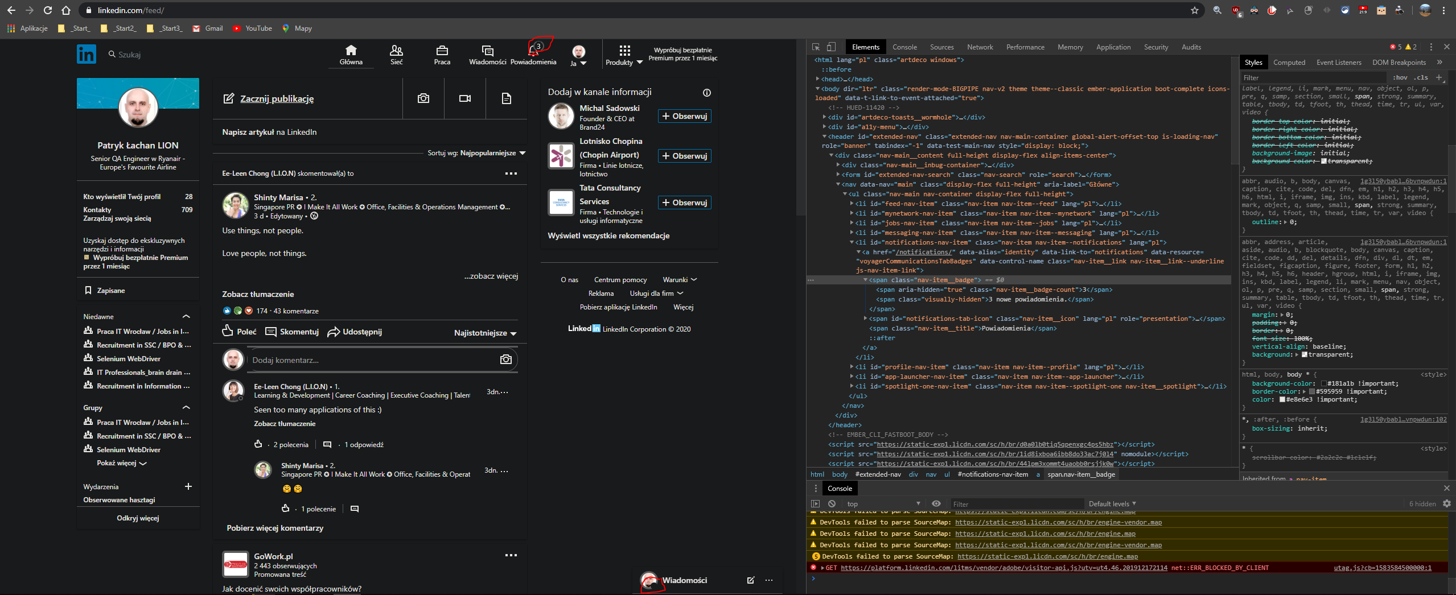The width and height of the screenshot is (1456, 595).
Task: Follow Michal Sadowski with Obserwuj button
Action: coord(685,116)
